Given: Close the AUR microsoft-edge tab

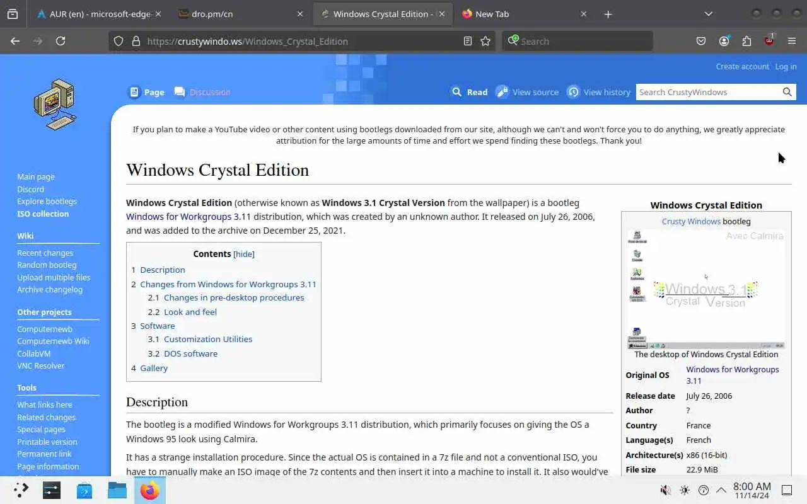Looking at the screenshot, I should tap(158, 14).
